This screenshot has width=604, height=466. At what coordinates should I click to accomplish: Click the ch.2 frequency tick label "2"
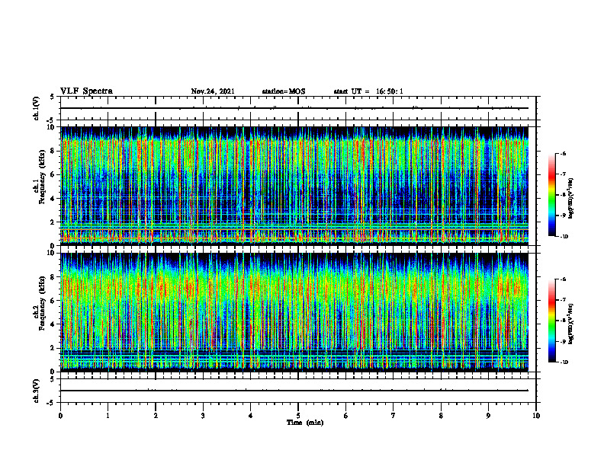53,348
